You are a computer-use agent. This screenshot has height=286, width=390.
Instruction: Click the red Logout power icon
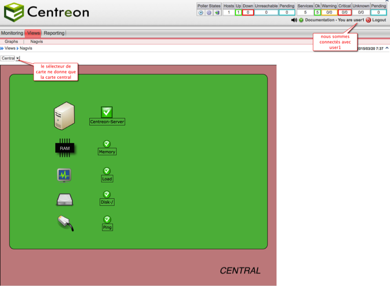point(368,20)
